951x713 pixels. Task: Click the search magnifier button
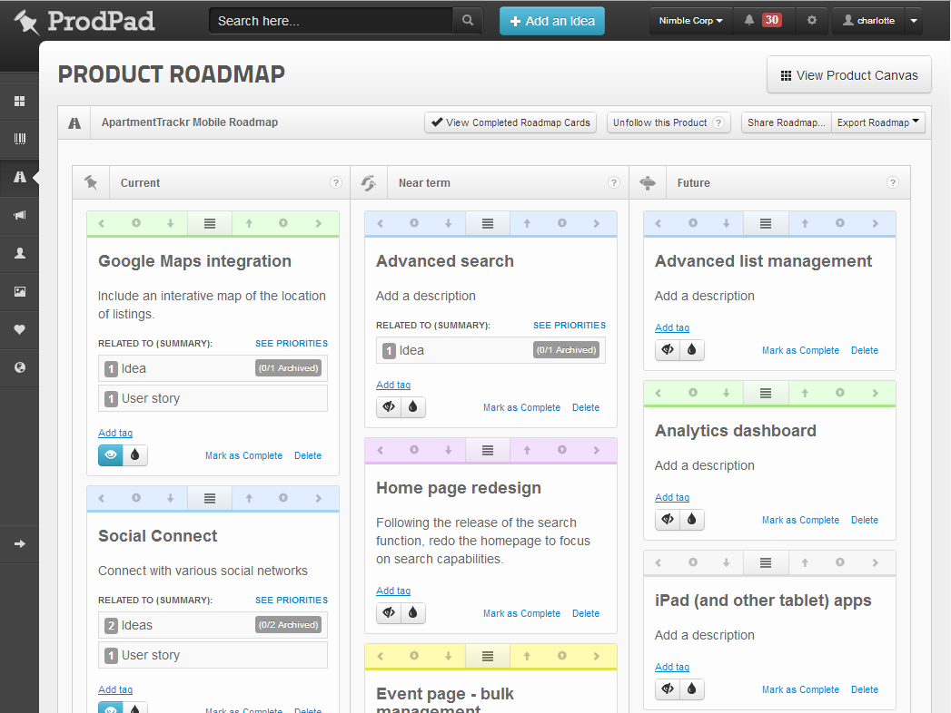tap(468, 21)
